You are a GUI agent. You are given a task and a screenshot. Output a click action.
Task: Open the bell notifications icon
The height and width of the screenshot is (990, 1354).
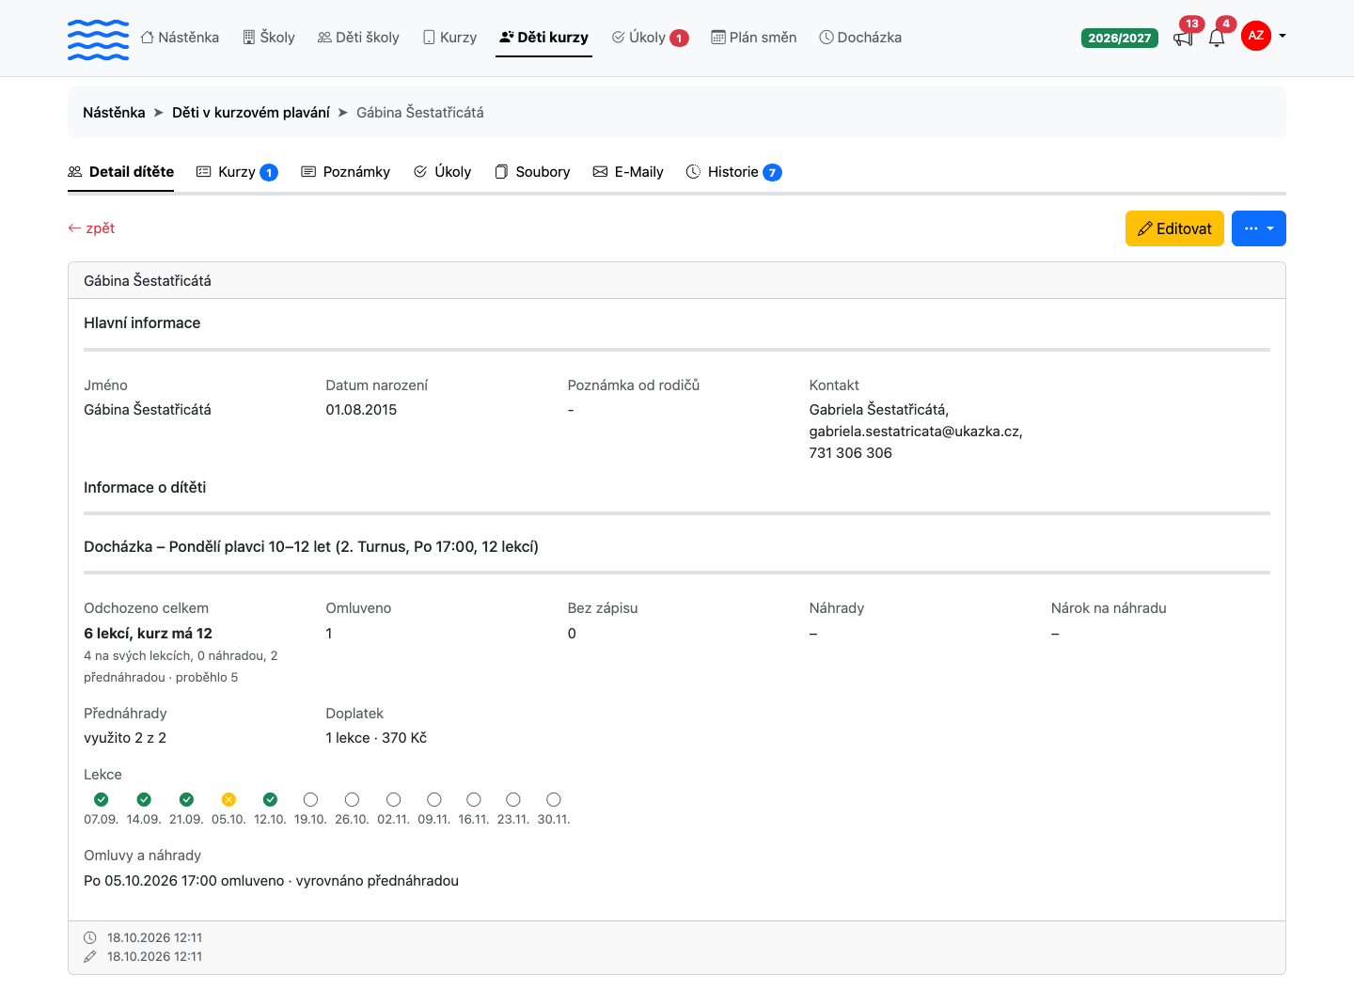pyautogui.click(x=1217, y=38)
